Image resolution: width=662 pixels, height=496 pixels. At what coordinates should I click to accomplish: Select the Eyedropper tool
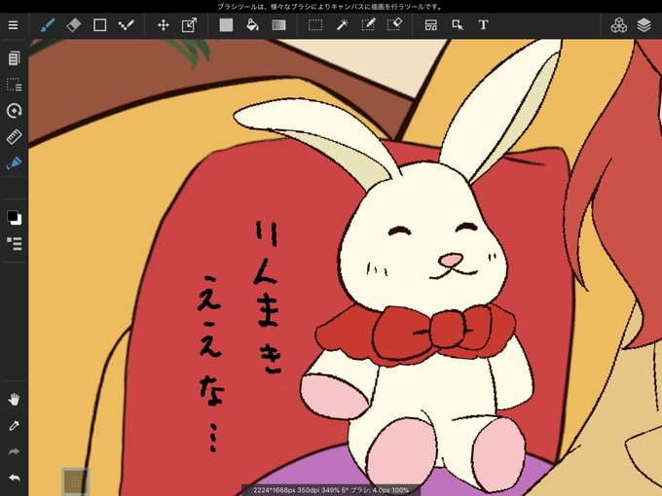tap(14, 426)
